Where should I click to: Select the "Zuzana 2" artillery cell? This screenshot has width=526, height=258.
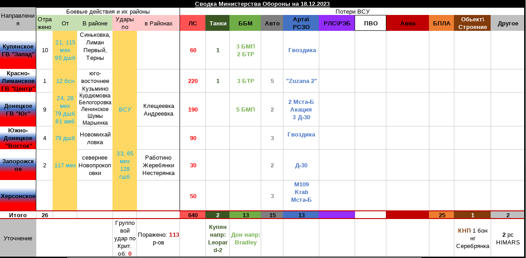[301, 81]
